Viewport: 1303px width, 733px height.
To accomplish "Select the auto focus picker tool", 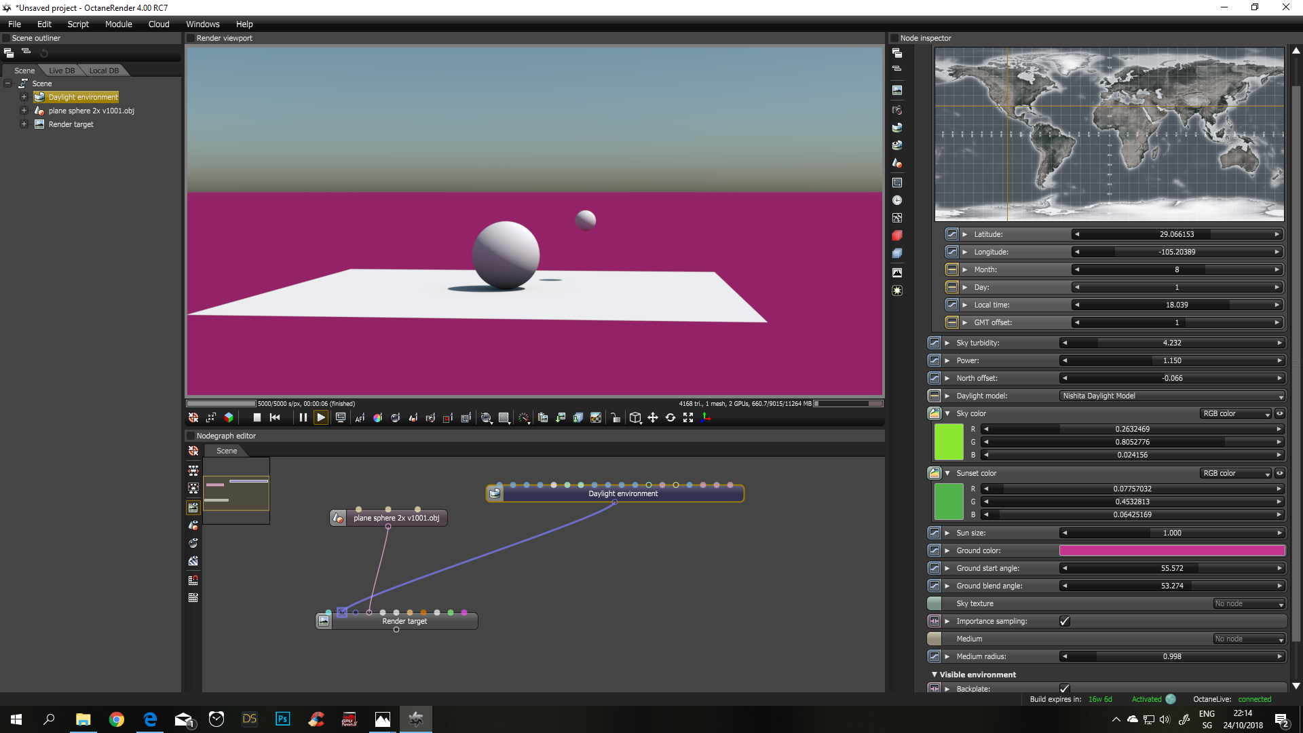I will pyautogui.click(x=360, y=418).
